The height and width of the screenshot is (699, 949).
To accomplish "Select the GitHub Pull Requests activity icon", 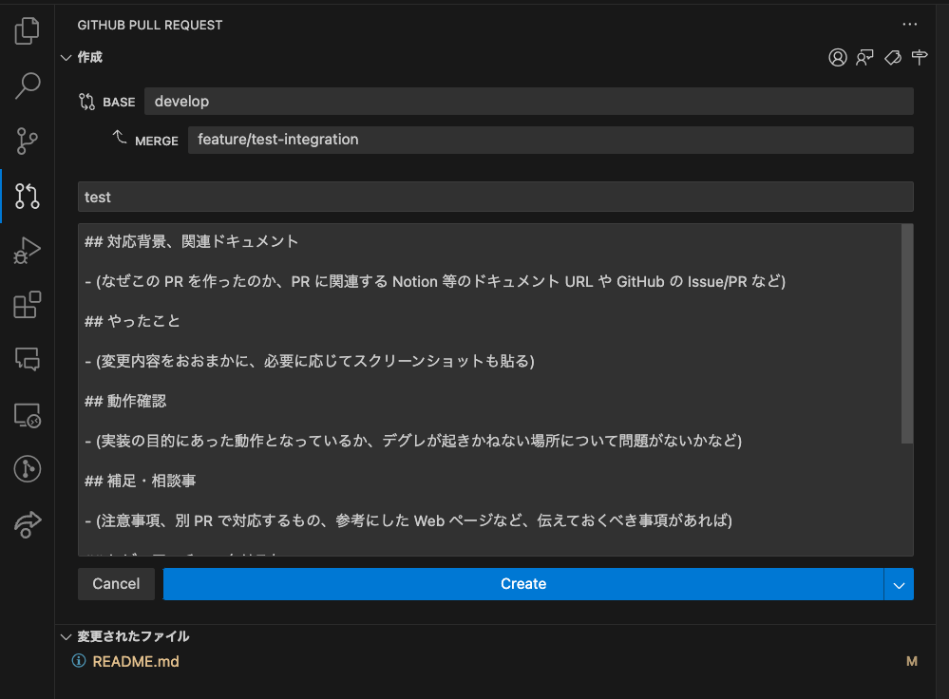I will click(x=28, y=196).
